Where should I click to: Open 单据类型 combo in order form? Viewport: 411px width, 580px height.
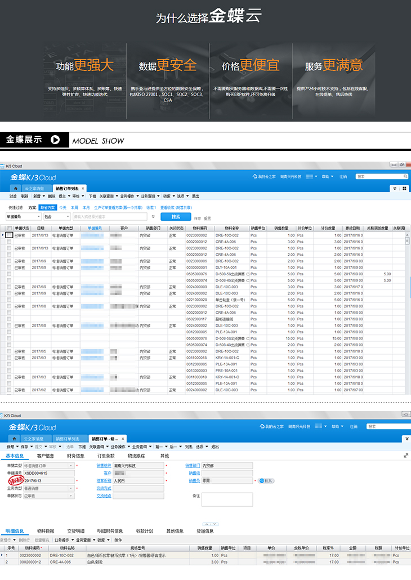tap(49, 466)
